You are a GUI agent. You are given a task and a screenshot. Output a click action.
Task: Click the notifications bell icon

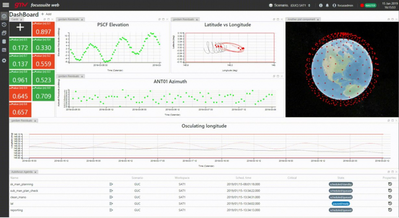coord(327,5)
